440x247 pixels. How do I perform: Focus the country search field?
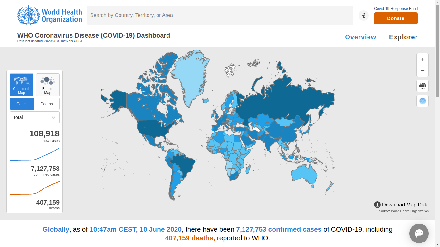pyautogui.click(x=220, y=15)
